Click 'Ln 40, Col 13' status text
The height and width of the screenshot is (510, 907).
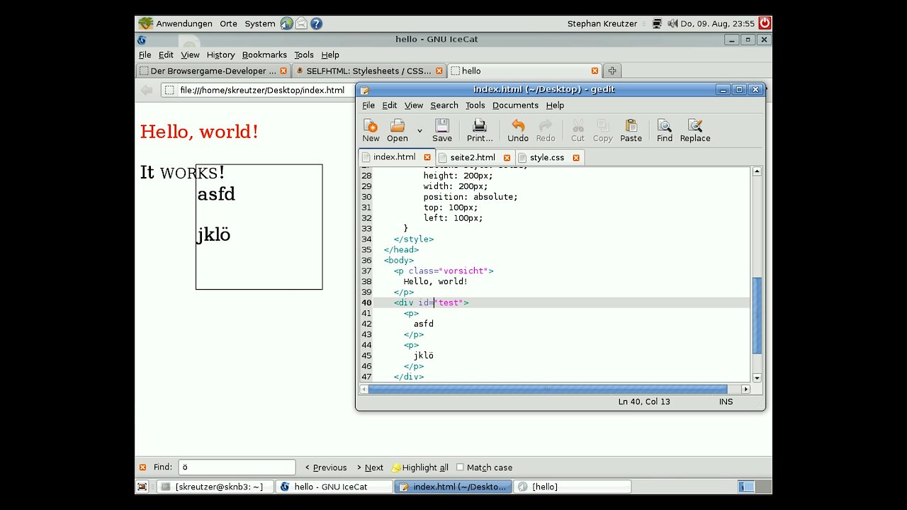tap(643, 402)
